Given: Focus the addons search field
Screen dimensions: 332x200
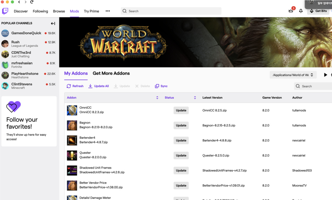Looking at the screenshot, I should tap(313, 86).
